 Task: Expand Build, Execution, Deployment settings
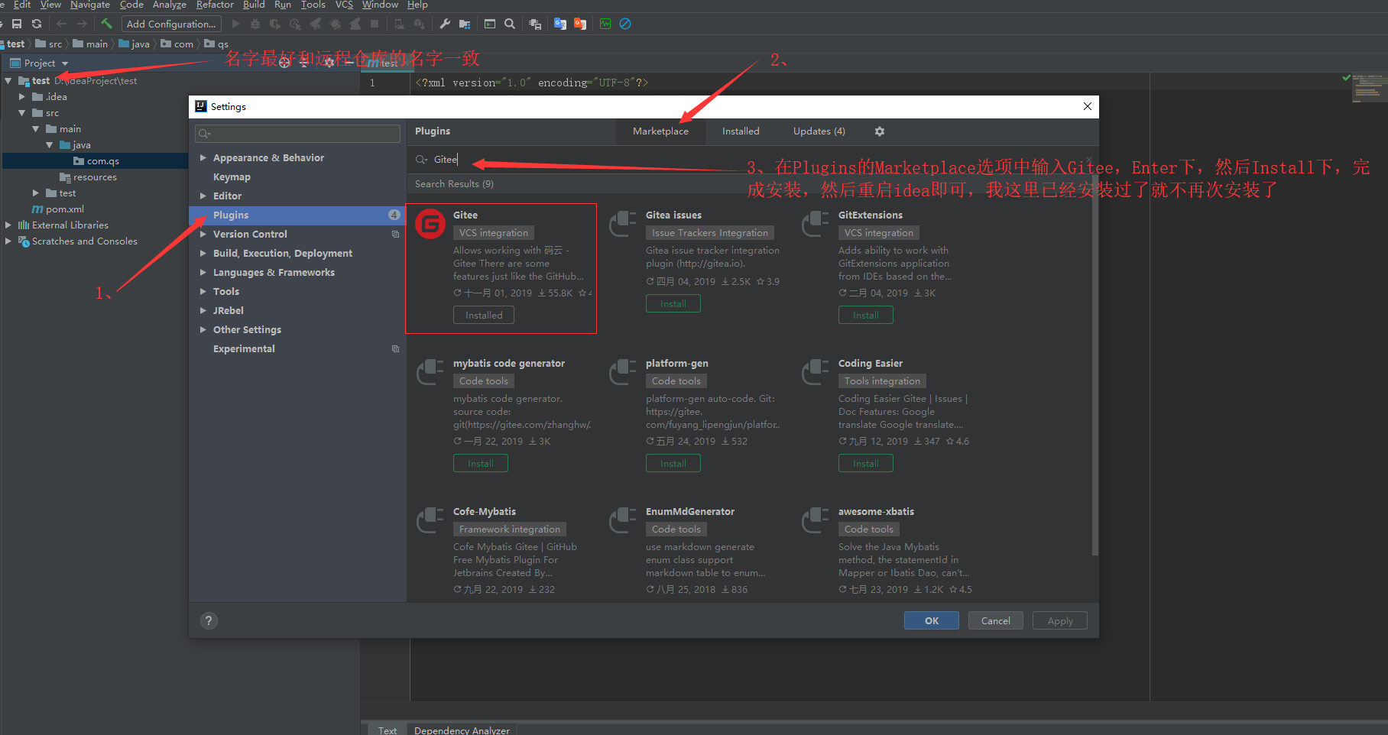[203, 253]
